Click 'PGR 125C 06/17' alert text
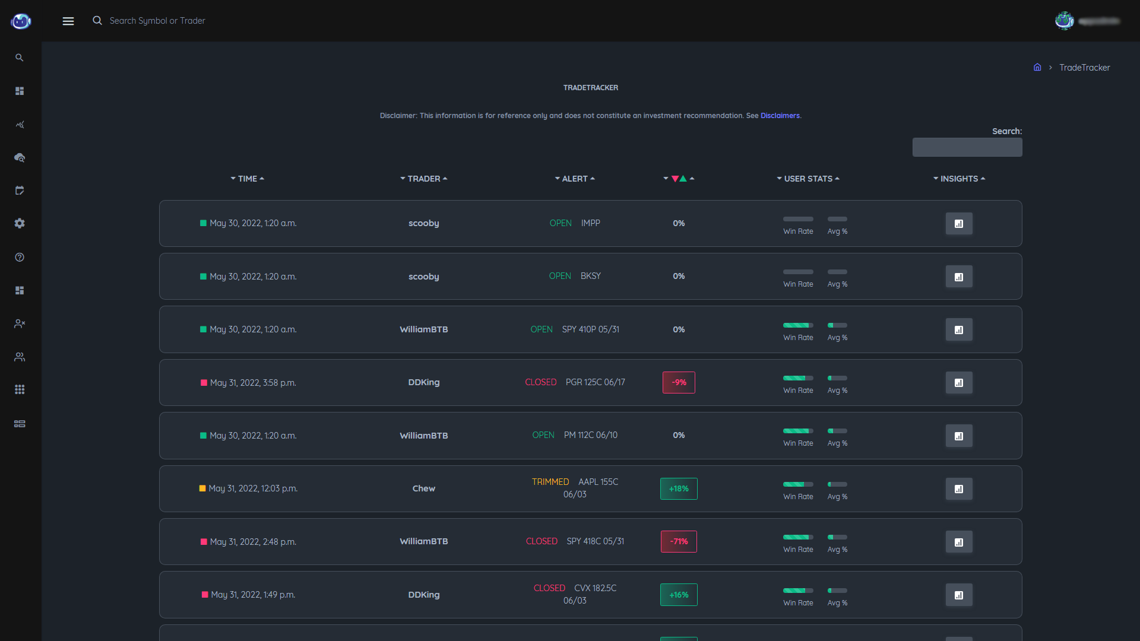The image size is (1140, 641). click(x=596, y=382)
